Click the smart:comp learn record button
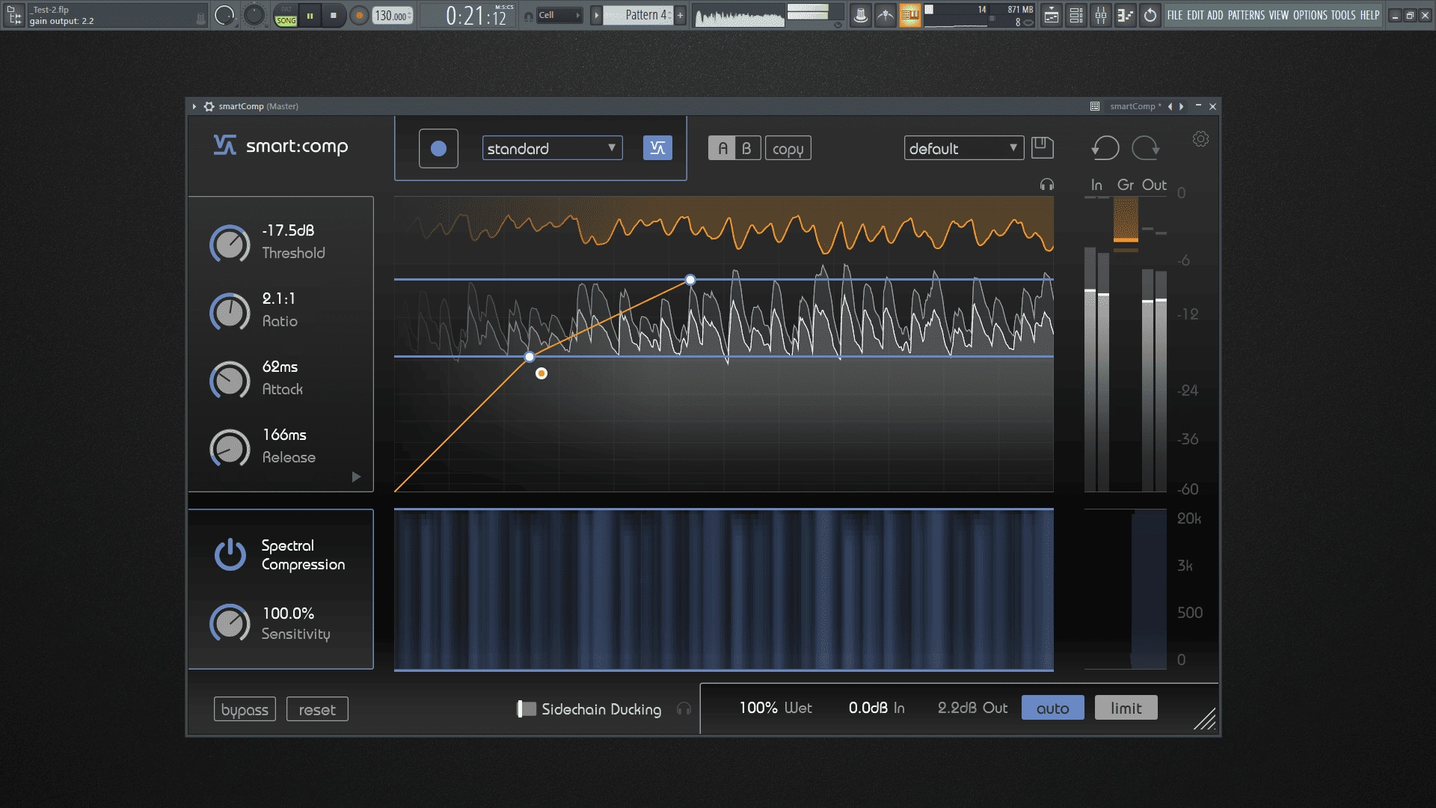Screen dimensions: 1436x808 tap(438, 148)
